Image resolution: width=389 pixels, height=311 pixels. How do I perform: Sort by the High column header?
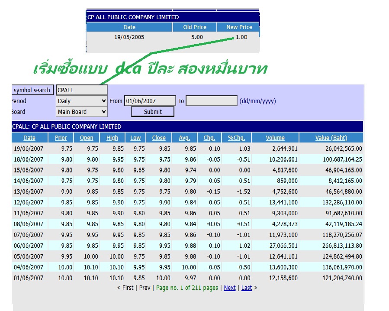112,138
